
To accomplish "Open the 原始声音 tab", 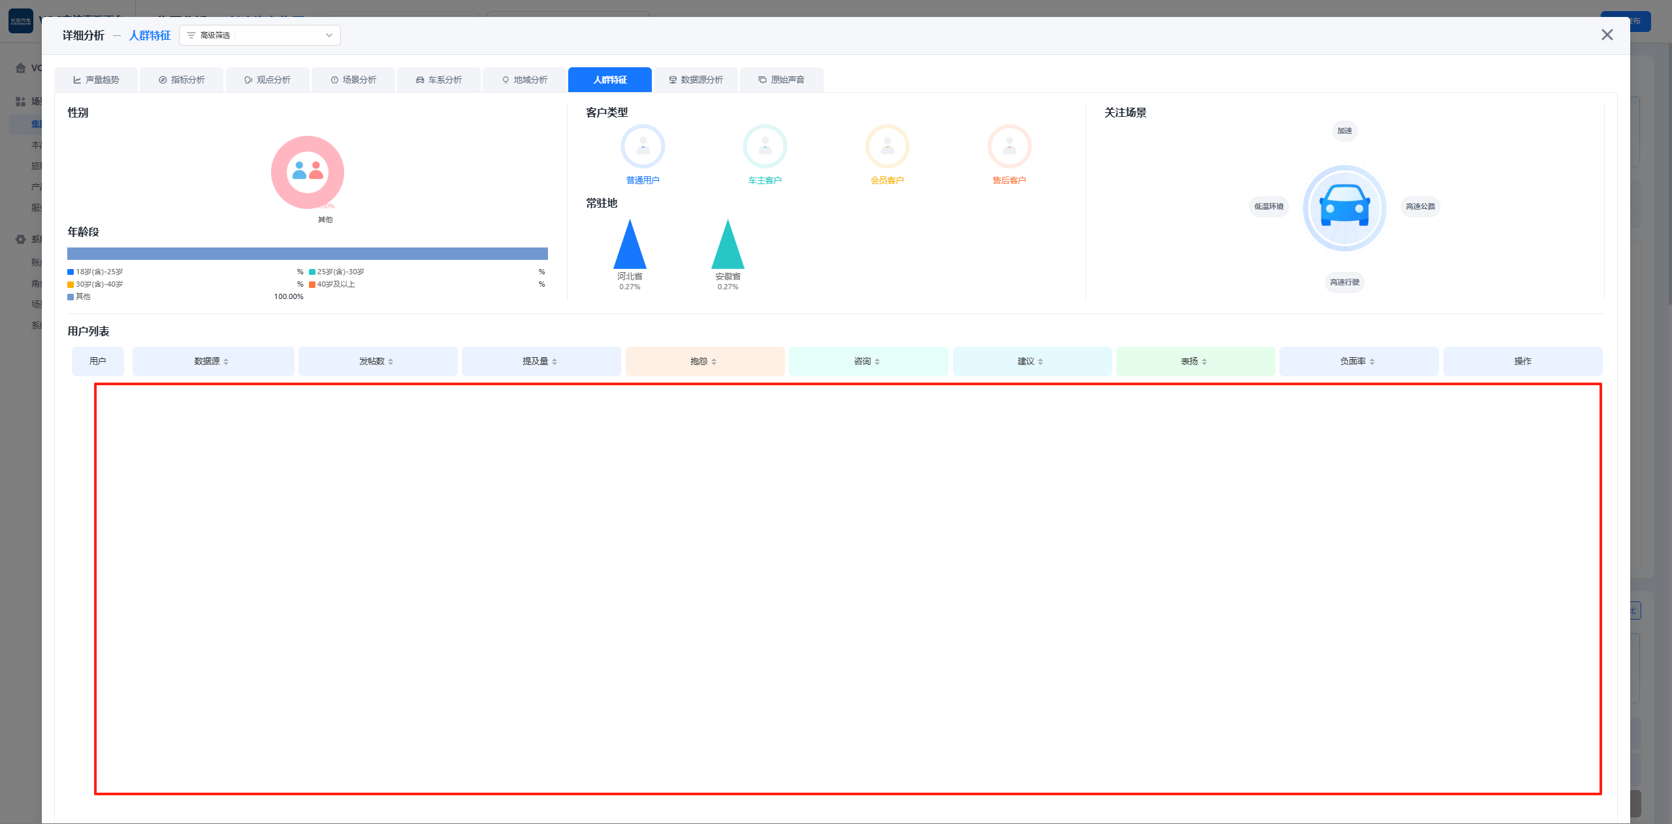I will pyautogui.click(x=781, y=80).
